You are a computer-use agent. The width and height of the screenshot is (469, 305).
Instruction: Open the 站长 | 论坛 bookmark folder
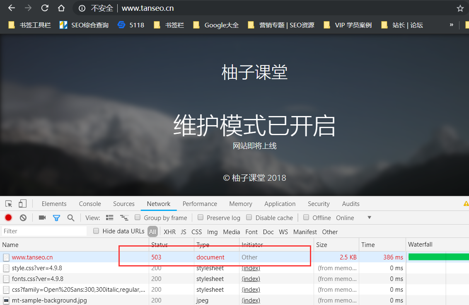click(402, 25)
